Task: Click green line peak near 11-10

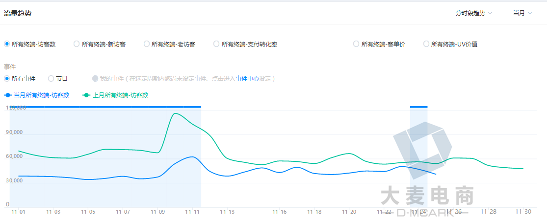Action: coord(176,114)
